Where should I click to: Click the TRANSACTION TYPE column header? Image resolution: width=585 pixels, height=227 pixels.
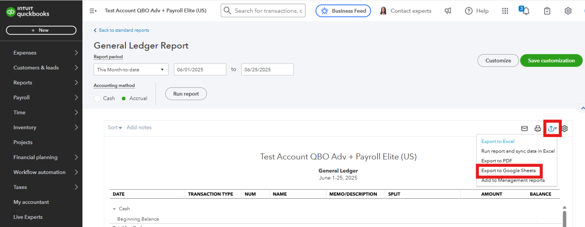click(x=211, y=194)
